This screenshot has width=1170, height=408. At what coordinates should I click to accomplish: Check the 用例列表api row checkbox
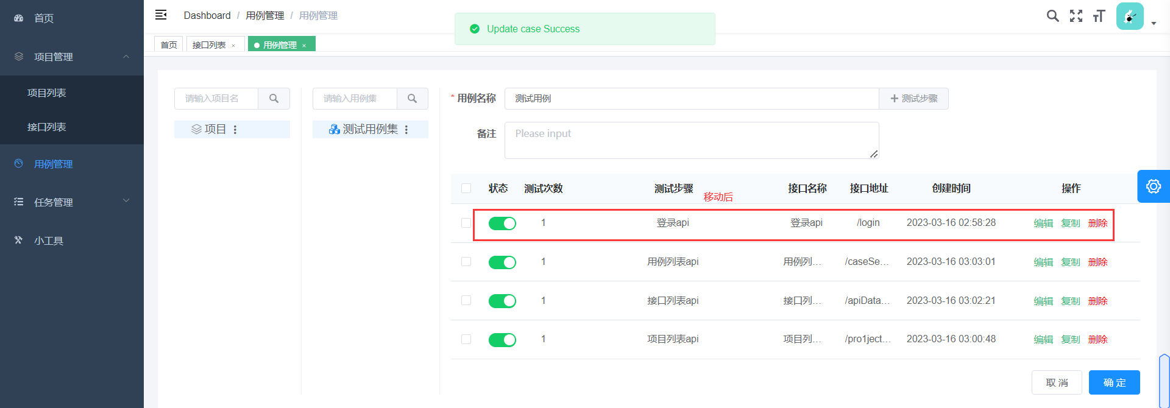466,262
